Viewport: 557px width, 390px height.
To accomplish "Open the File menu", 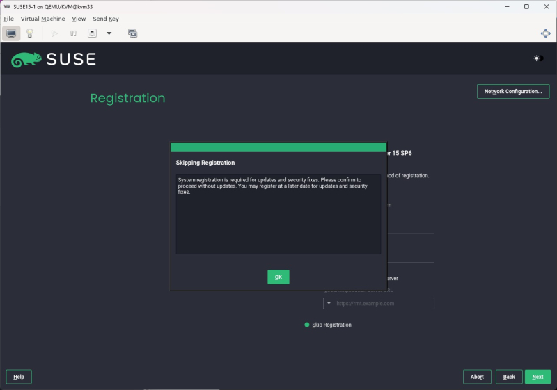I will tap(9, 19).
